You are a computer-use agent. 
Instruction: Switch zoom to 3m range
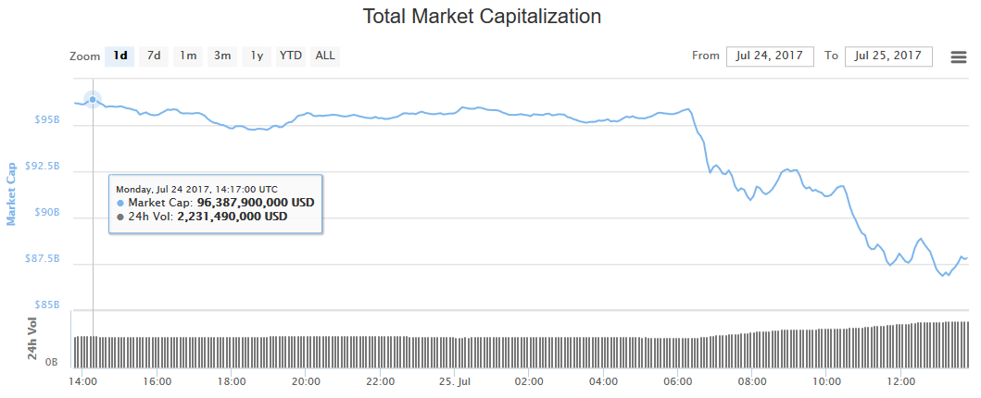pyautogui.click(x=222, y=56)
